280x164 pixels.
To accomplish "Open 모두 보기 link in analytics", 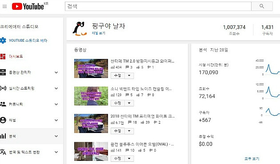I will [252, 159].
